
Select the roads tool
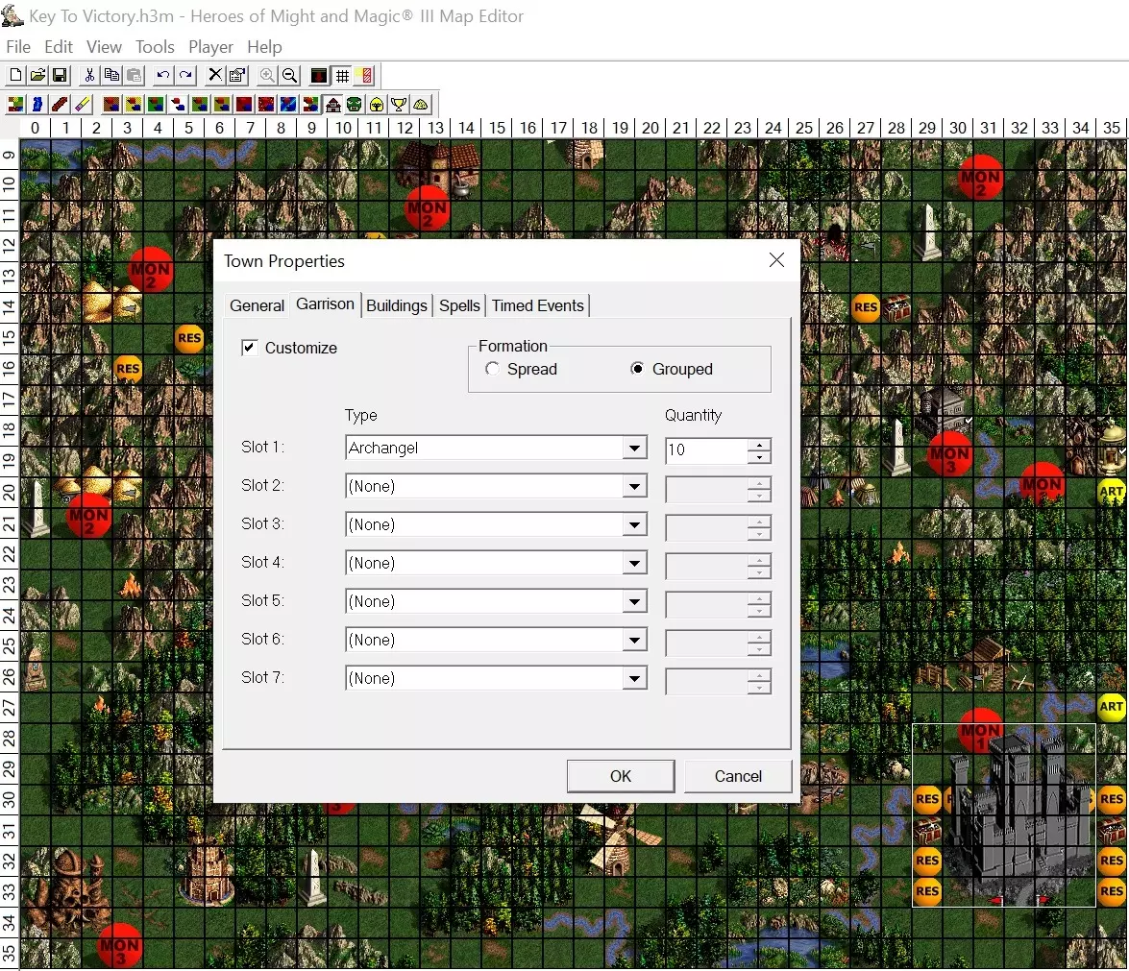coord(60,105)
